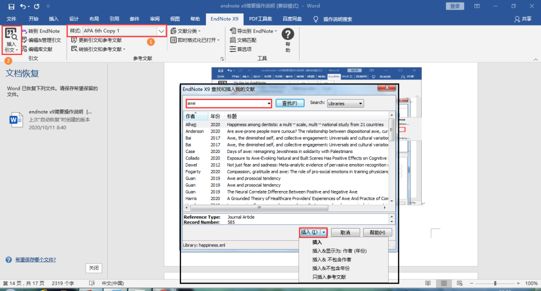Click 关闭 in the document recovery pane

click(x=94, y=268)
